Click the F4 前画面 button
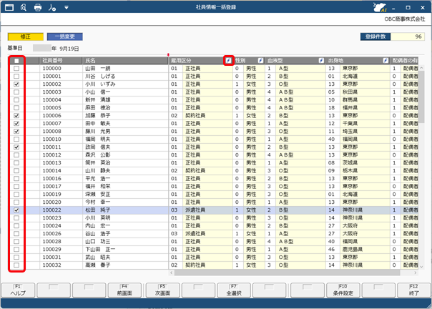The height and width of the screenshot is (309, 432). [124, 290]
